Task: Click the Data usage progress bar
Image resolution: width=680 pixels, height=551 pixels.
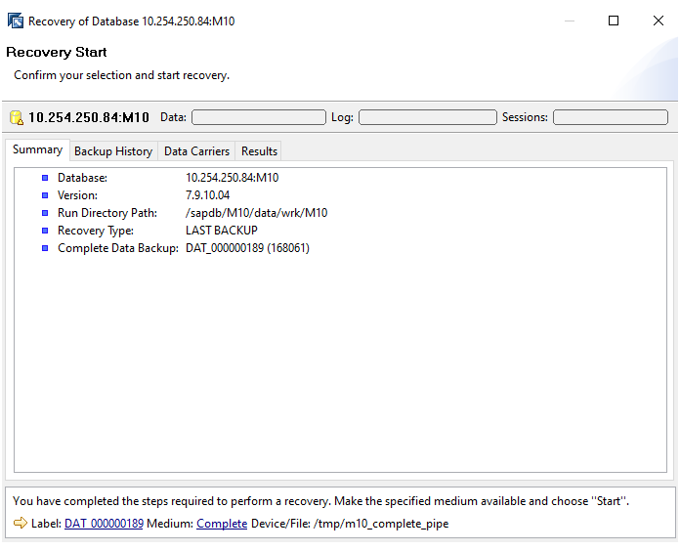Action: pyautogui.click(x=258, y=117)
